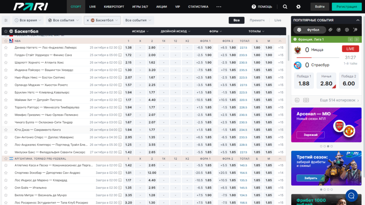This screenshot has width=365, height=205.
Task: Select fourth dot of Арсенал banner carousel
Action: click(331, 146)
